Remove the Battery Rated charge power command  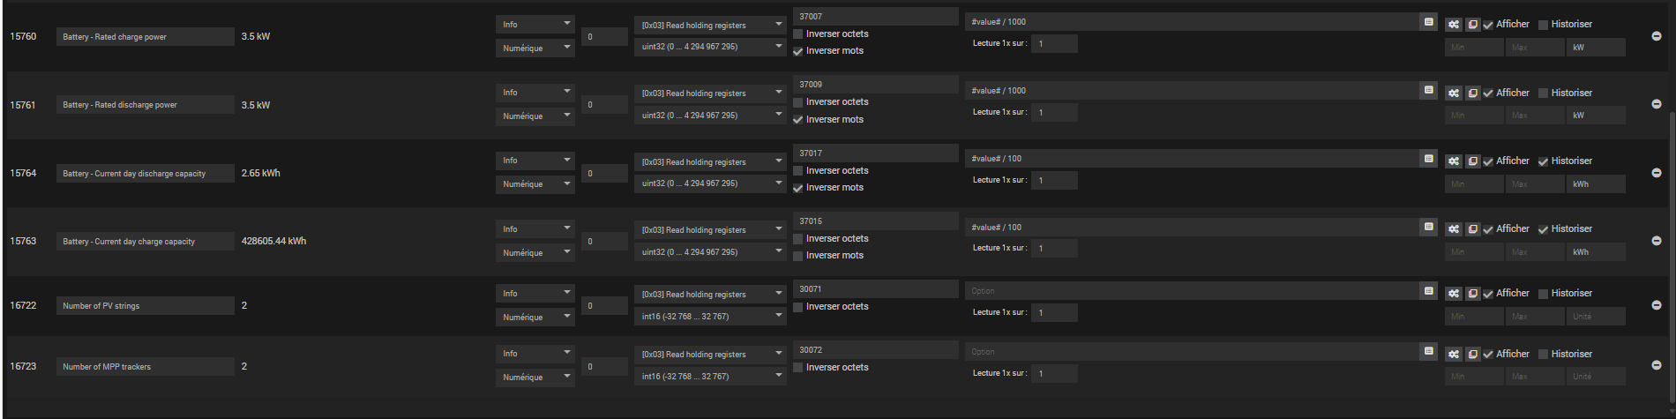pos(1656,36)
